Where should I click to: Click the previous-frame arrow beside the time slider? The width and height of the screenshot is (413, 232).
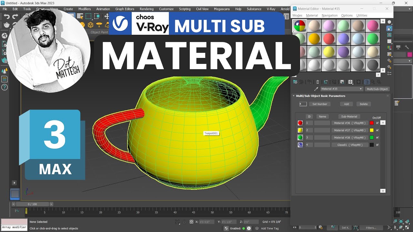(14, 204)
